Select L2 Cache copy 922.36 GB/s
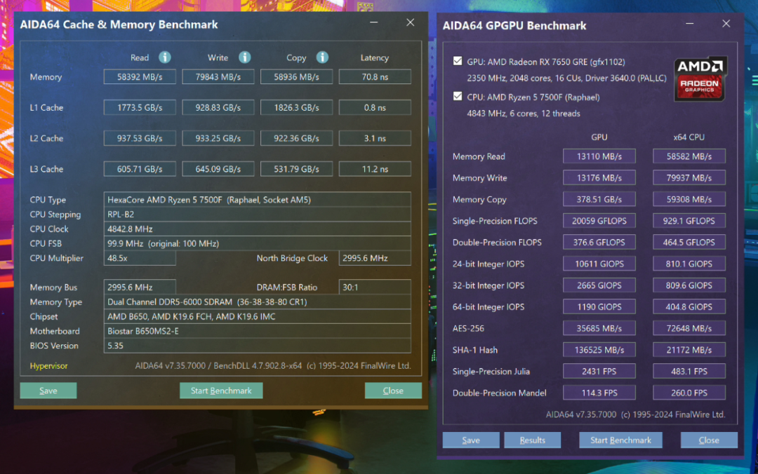Viewport: 758px width, 474px height. (x=296, y=138)
